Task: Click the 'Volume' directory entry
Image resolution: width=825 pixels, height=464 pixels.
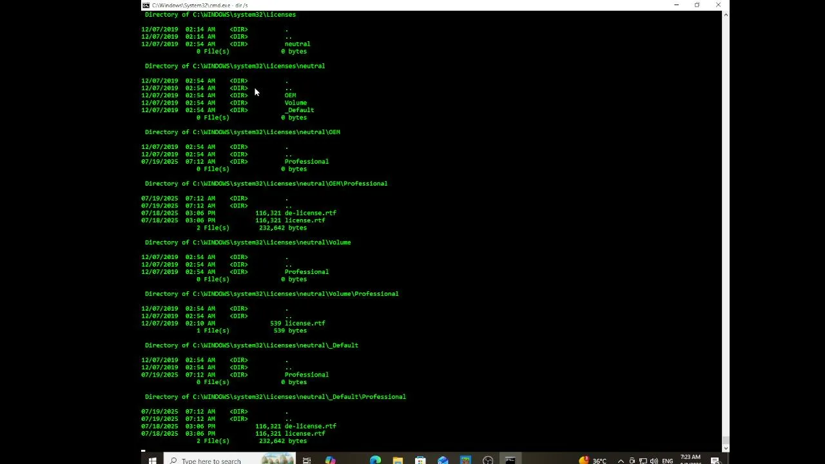Action: 296,102
